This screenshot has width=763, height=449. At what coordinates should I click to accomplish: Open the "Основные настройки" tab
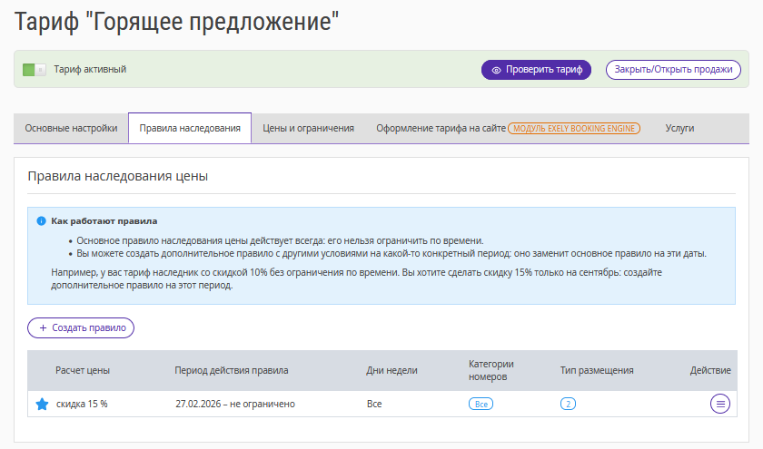coord(71,129)
